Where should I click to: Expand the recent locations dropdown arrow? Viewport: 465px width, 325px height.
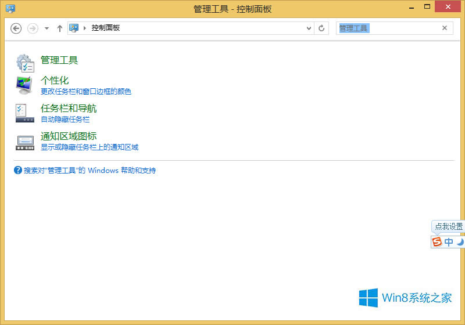click(46, 28)
